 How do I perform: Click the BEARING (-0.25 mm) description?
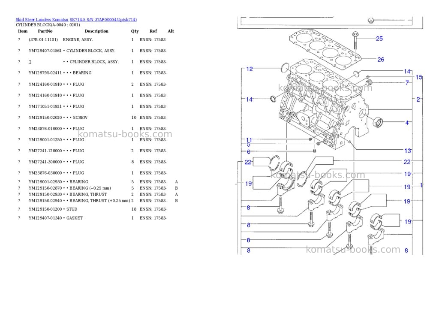90,188
